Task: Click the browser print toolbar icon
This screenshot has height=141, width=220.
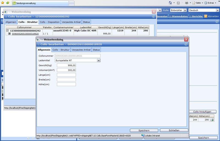Action: [x=187, y=3]
